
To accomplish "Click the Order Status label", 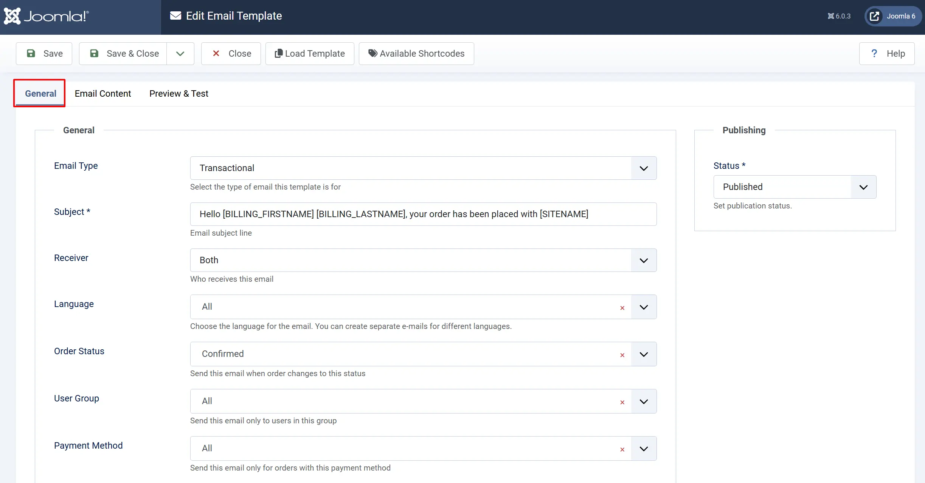I will coord(79,351).
